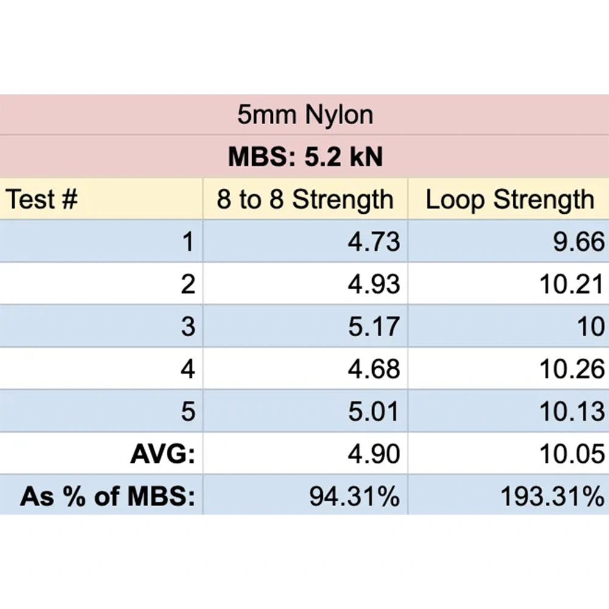Select the "MBS: 5.2 kN" header cell
The width and height of the screenshot is (609, 609).
(x=304, y=157)
